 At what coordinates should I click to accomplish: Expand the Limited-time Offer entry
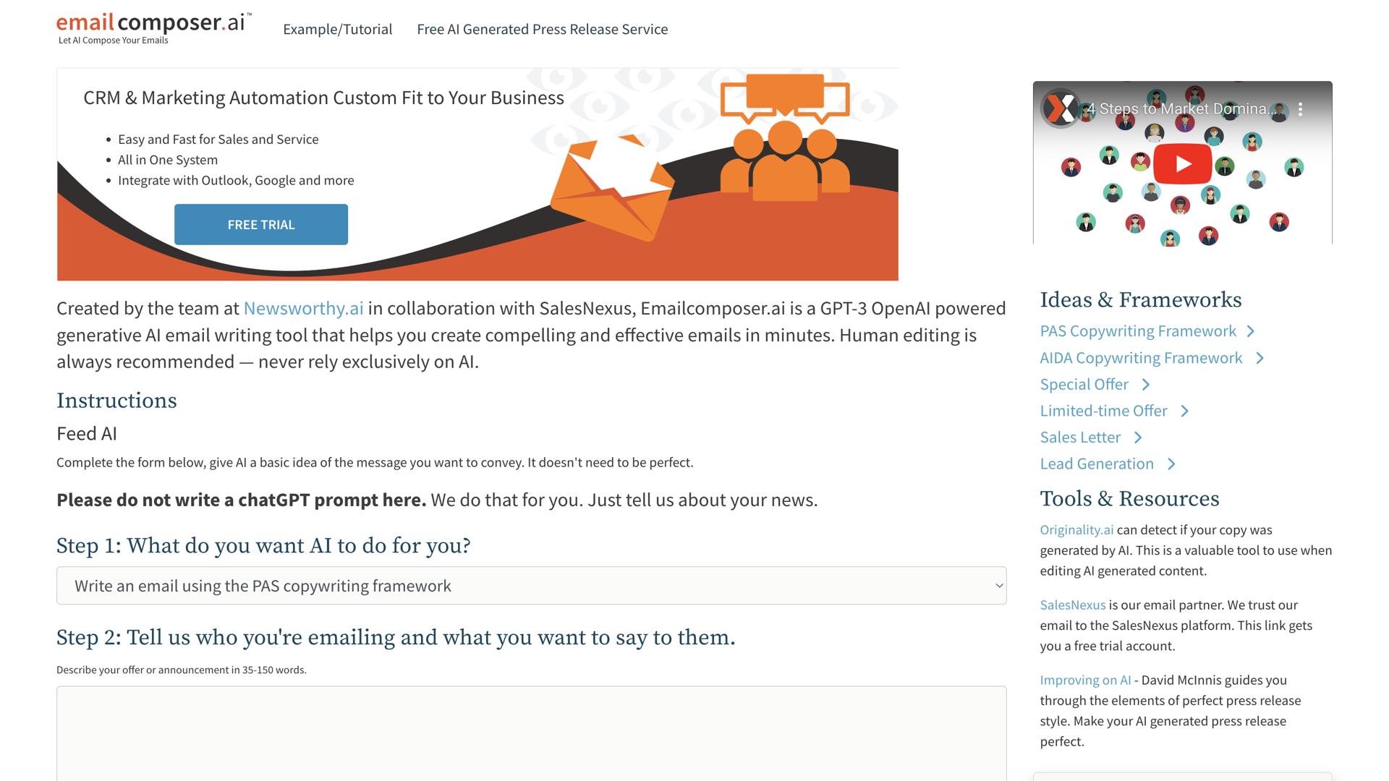point(1103,411)
